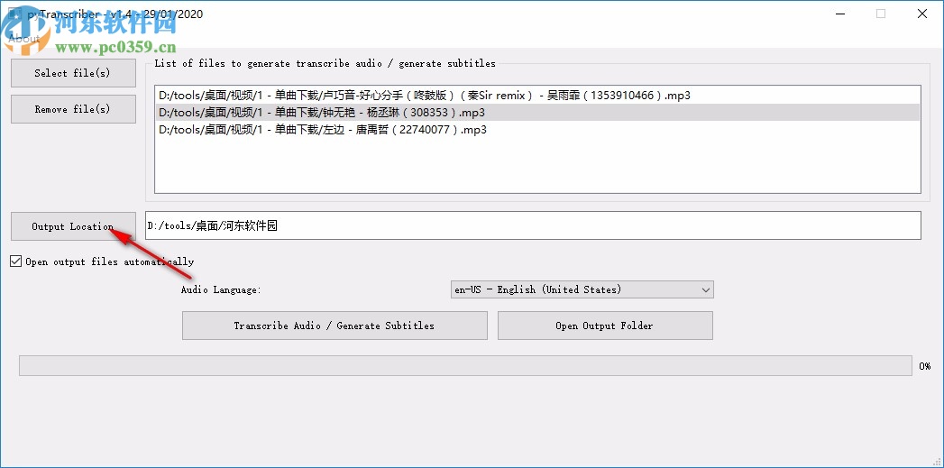Click the output path text field
The width and height of the screenshot is (944, 468).
[x=534, y=225]
